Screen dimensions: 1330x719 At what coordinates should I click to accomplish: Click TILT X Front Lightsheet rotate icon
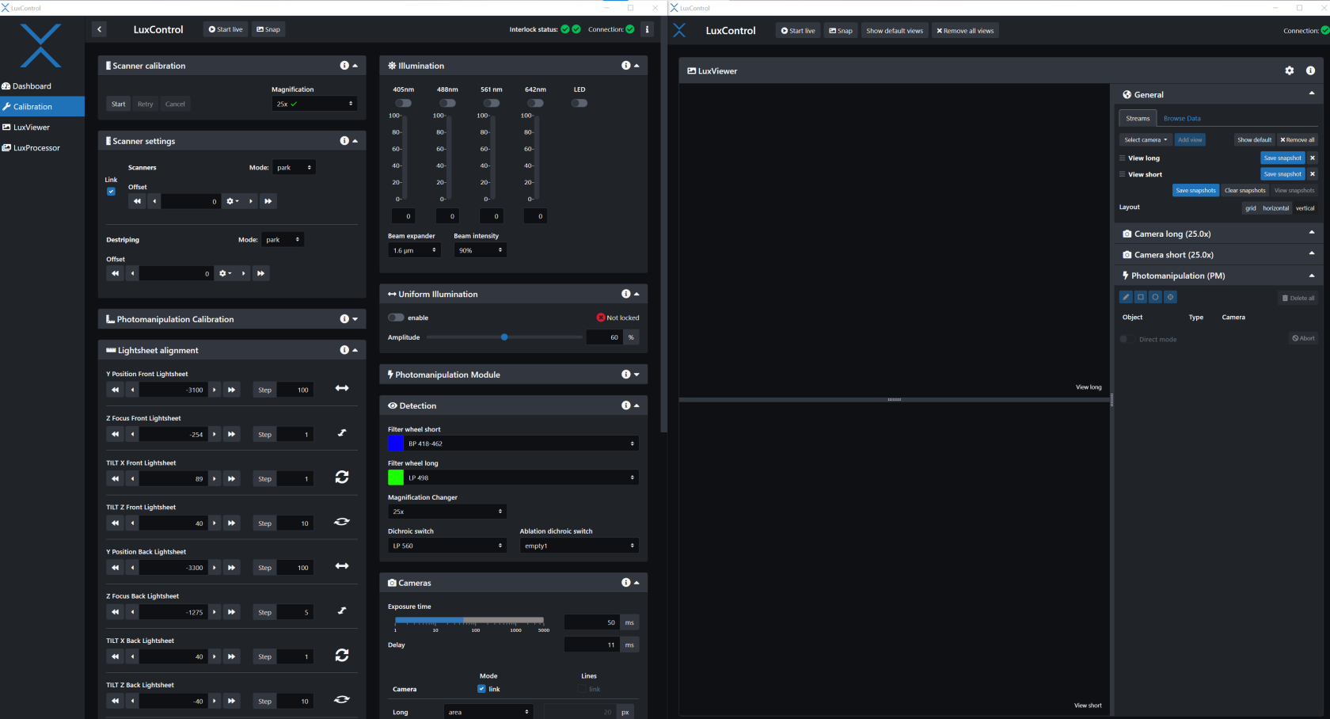(342, 477)
